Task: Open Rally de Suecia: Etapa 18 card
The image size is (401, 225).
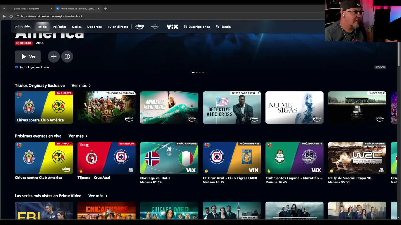Action: click(x=357, y=158)
